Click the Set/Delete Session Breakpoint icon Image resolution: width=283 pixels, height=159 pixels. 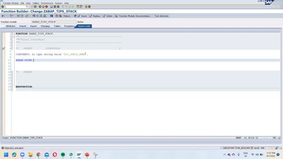57,16
